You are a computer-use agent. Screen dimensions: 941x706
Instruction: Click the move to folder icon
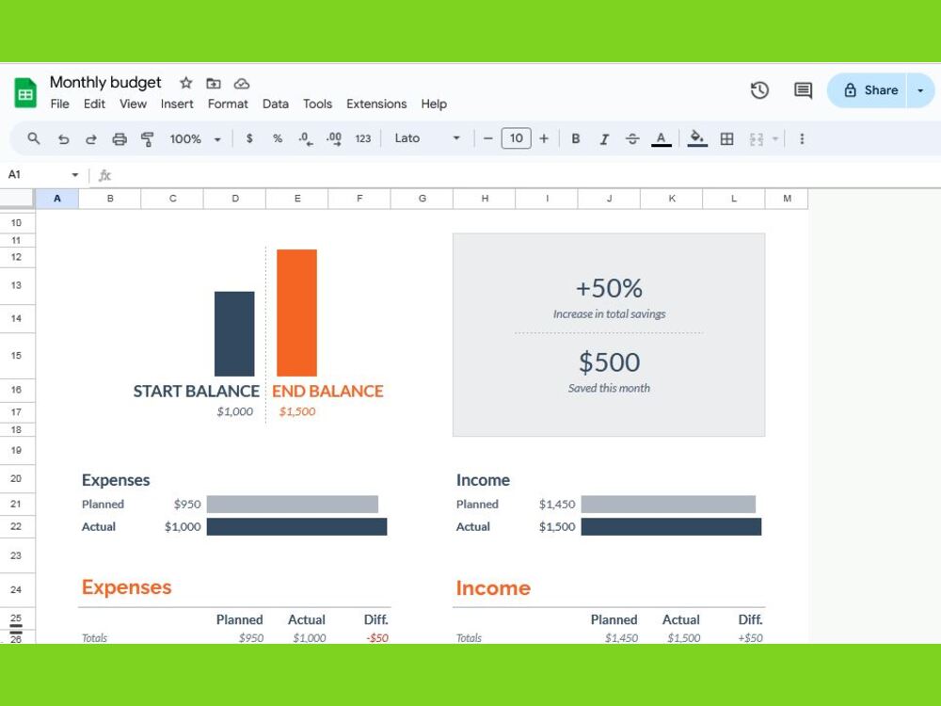(x=214, y=84)
